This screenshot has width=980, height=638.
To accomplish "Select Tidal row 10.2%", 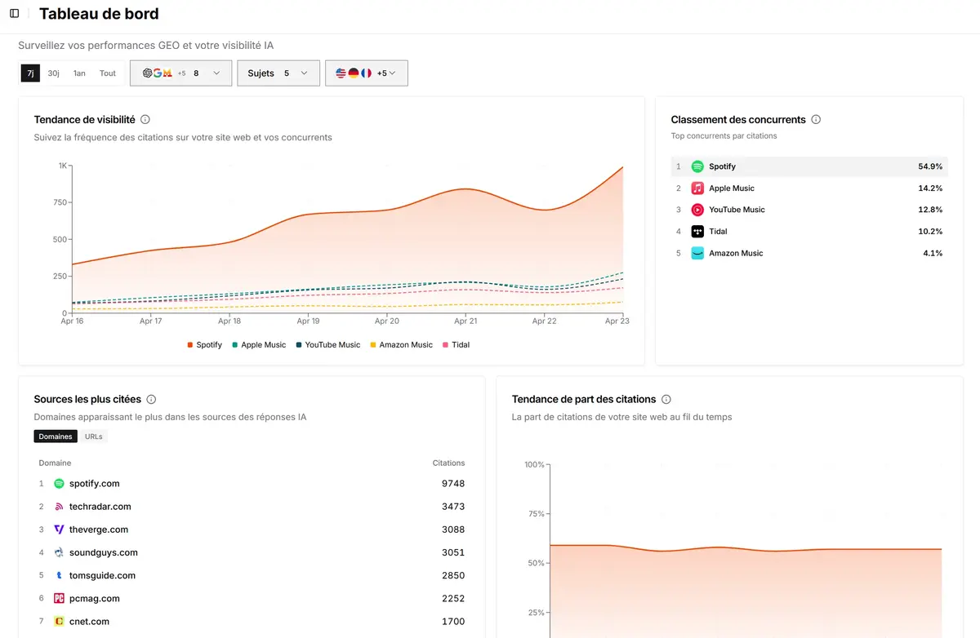I will pos(809,232).
